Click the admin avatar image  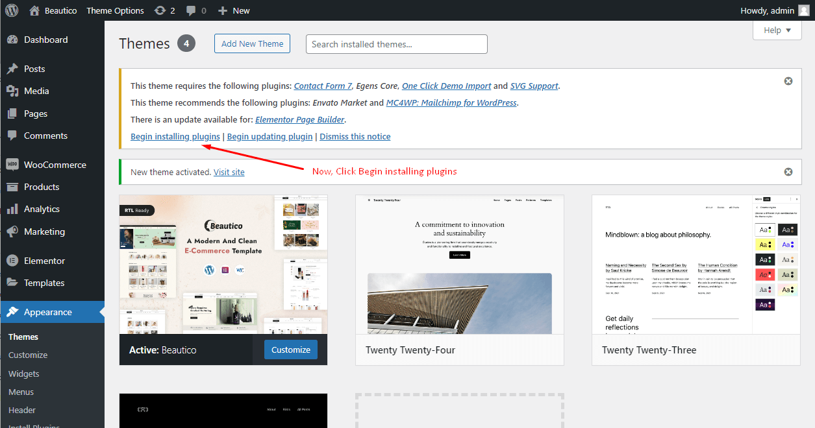pyautogui.click(x=803, y=10)
